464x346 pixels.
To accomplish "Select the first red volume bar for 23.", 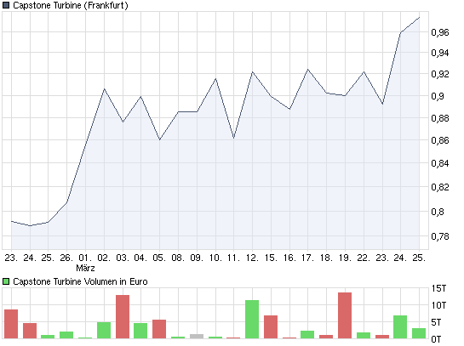I will point(11,324).
